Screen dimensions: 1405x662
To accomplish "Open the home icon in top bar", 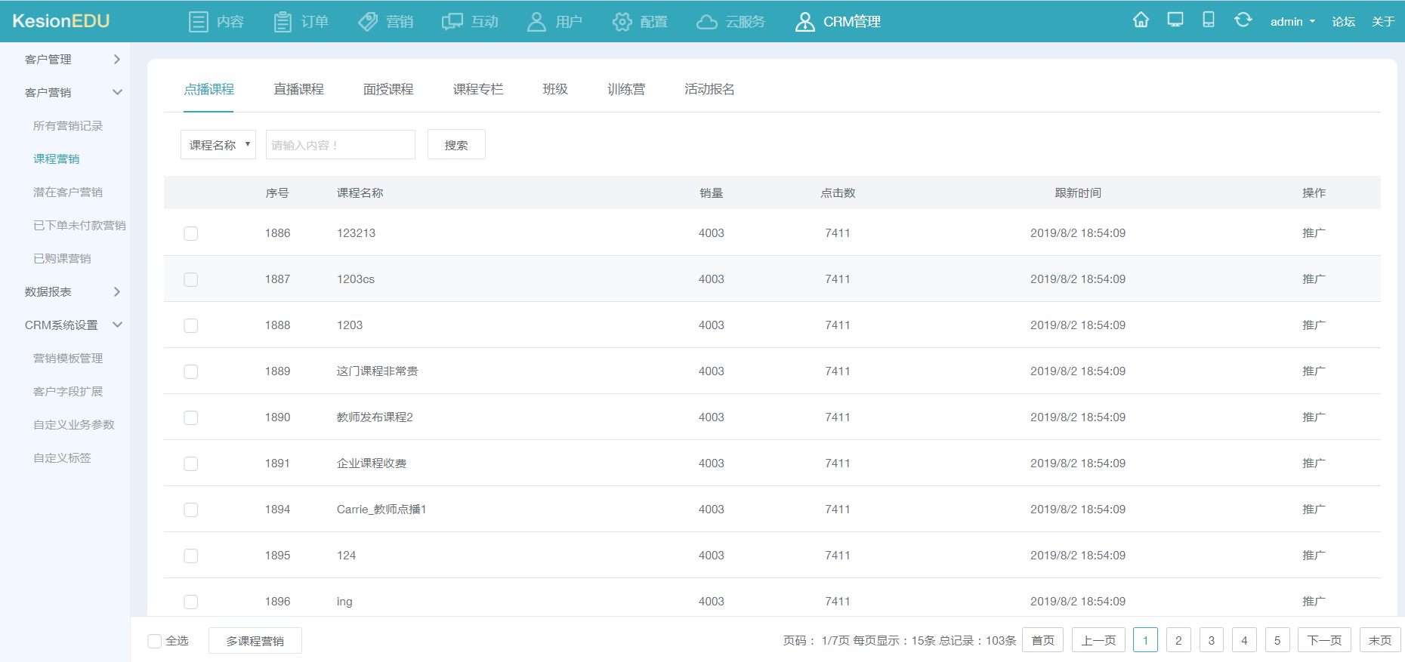I will pyautogui.click(x=1141, y=20).
